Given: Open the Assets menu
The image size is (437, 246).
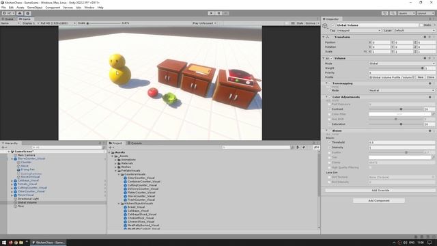Looking at the screenshot, I should [x=20, y=8].
